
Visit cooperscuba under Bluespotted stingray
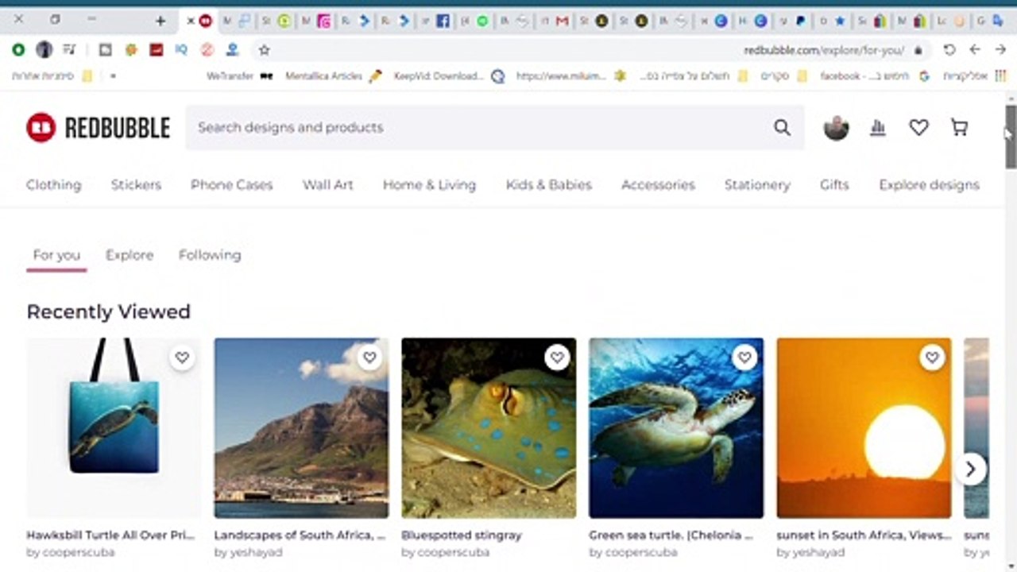pos(446,552)
